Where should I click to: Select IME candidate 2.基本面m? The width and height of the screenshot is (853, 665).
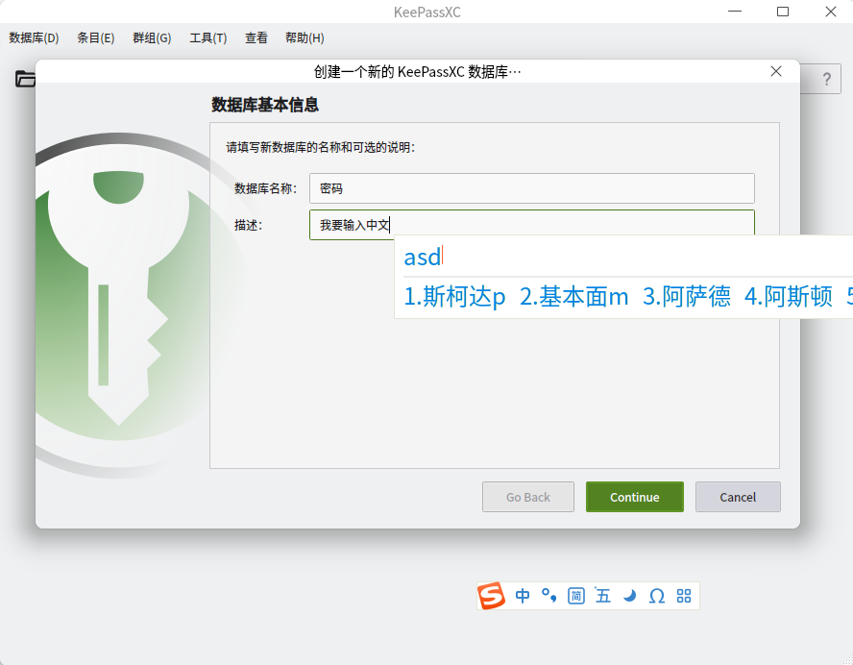pos(573,297)
